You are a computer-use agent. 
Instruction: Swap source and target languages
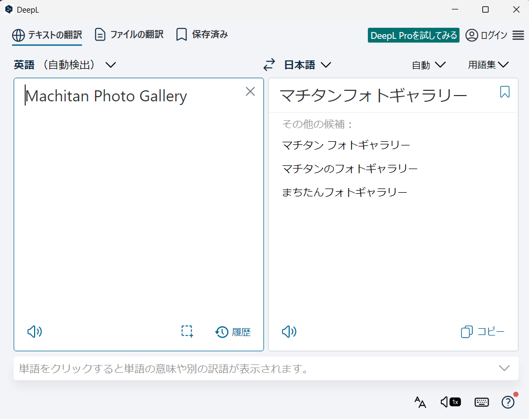pos(269,65)
